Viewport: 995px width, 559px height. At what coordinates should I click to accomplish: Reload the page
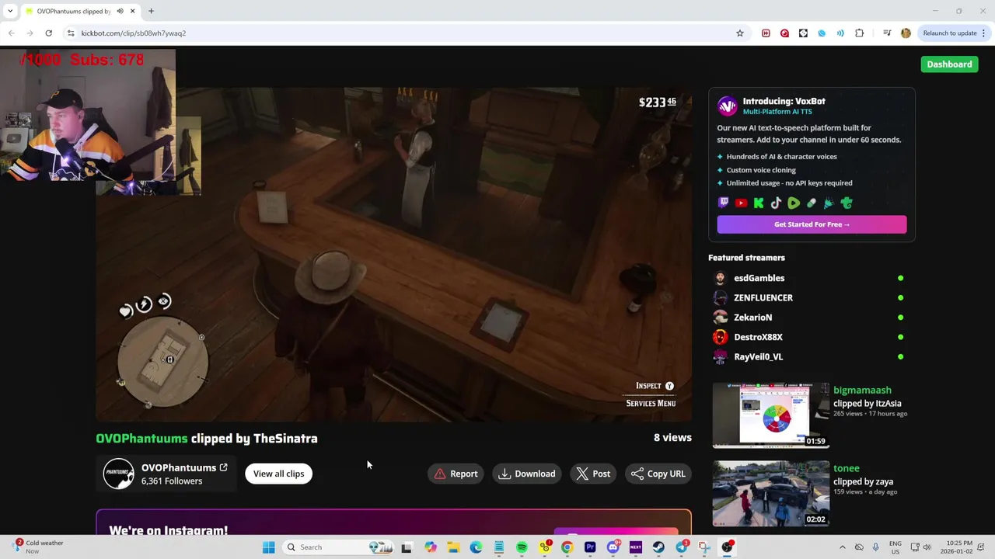(48, 33)
